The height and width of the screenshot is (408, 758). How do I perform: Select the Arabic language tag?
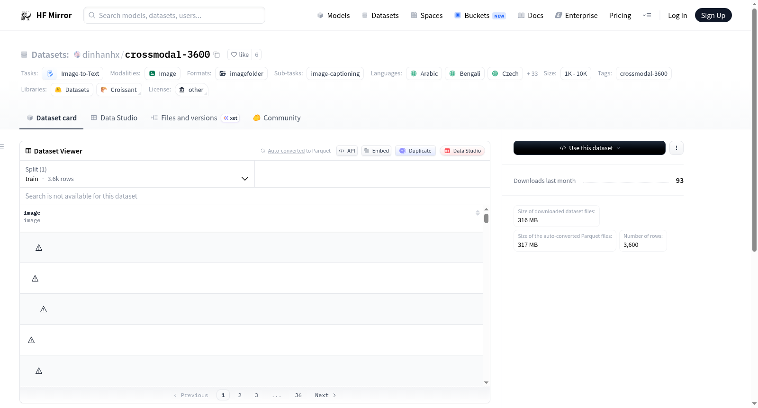tap(424, 73)
